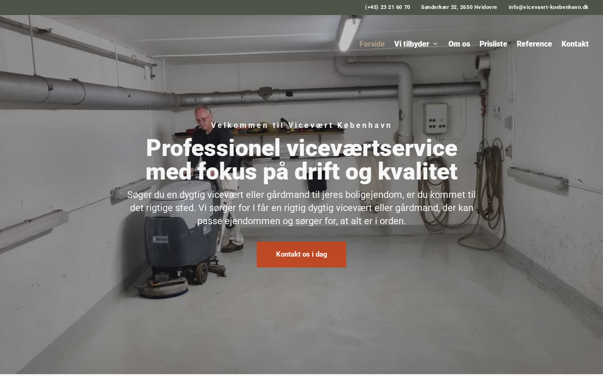Open the Forside navigation link
Screen dimensions: 603x376
click(x=372, y=44)
